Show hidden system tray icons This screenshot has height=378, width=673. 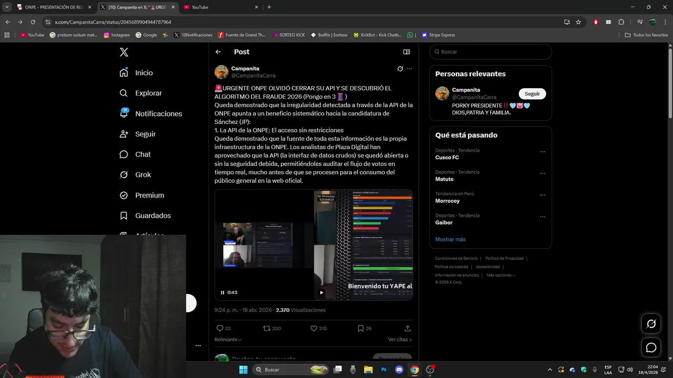click(x=550, y=370)
